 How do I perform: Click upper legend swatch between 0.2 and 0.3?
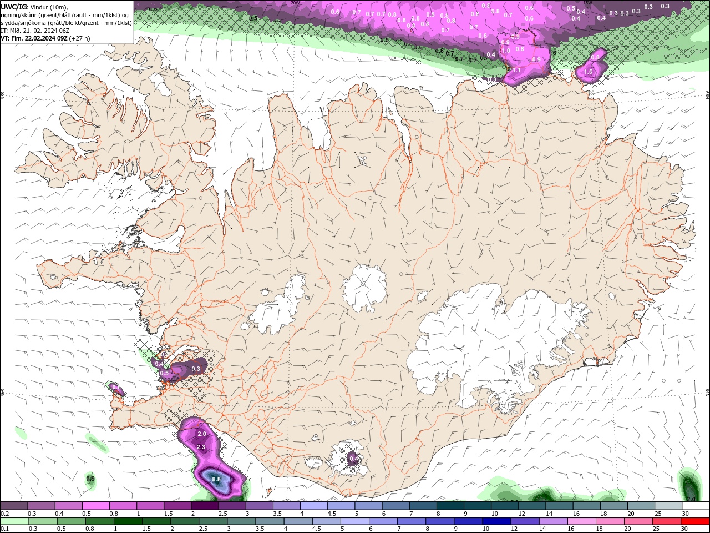click(x=15, y=506)
